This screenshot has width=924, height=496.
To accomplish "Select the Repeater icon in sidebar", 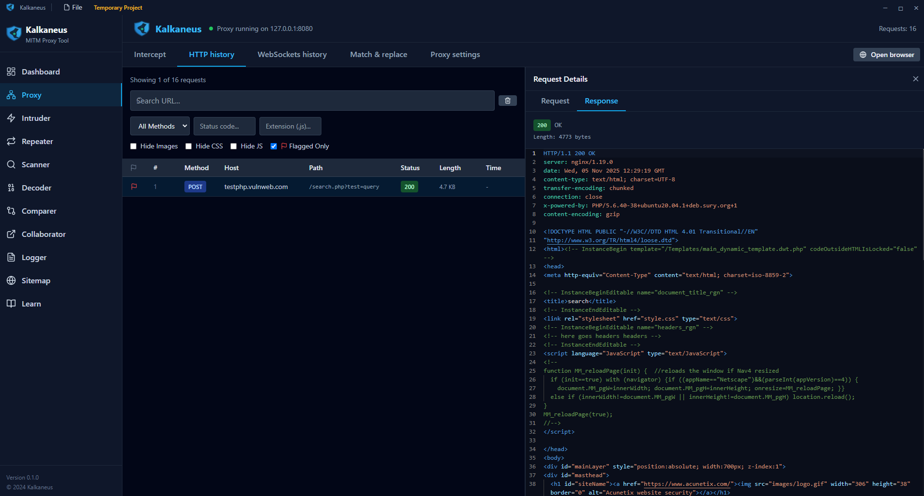I will (x=11, y=141).
